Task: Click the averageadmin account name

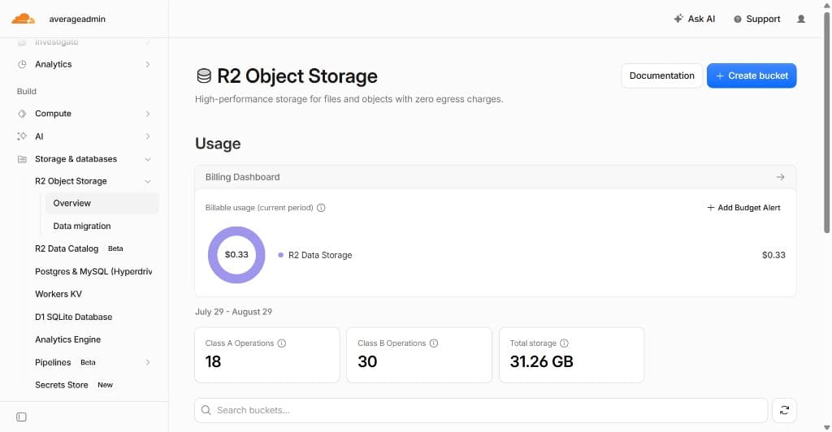Action: click(x=77, y=19)
